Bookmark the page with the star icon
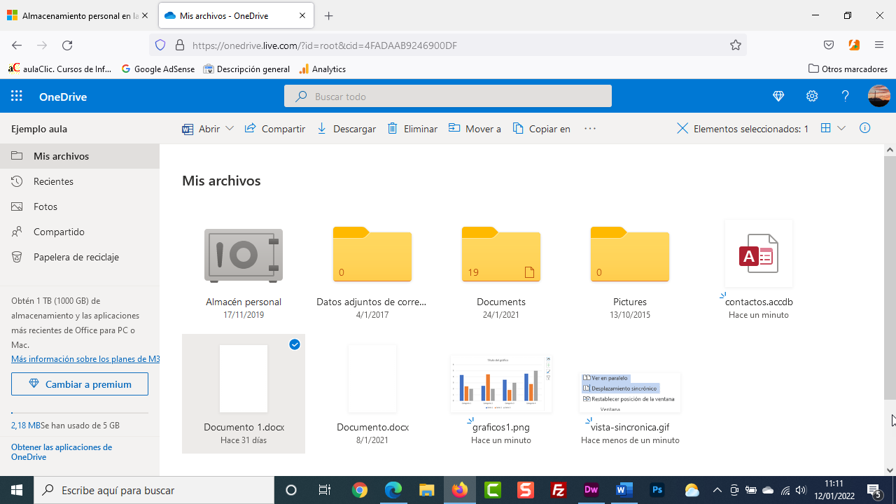This screenshot has height=504, width=896. pos(736,45)
